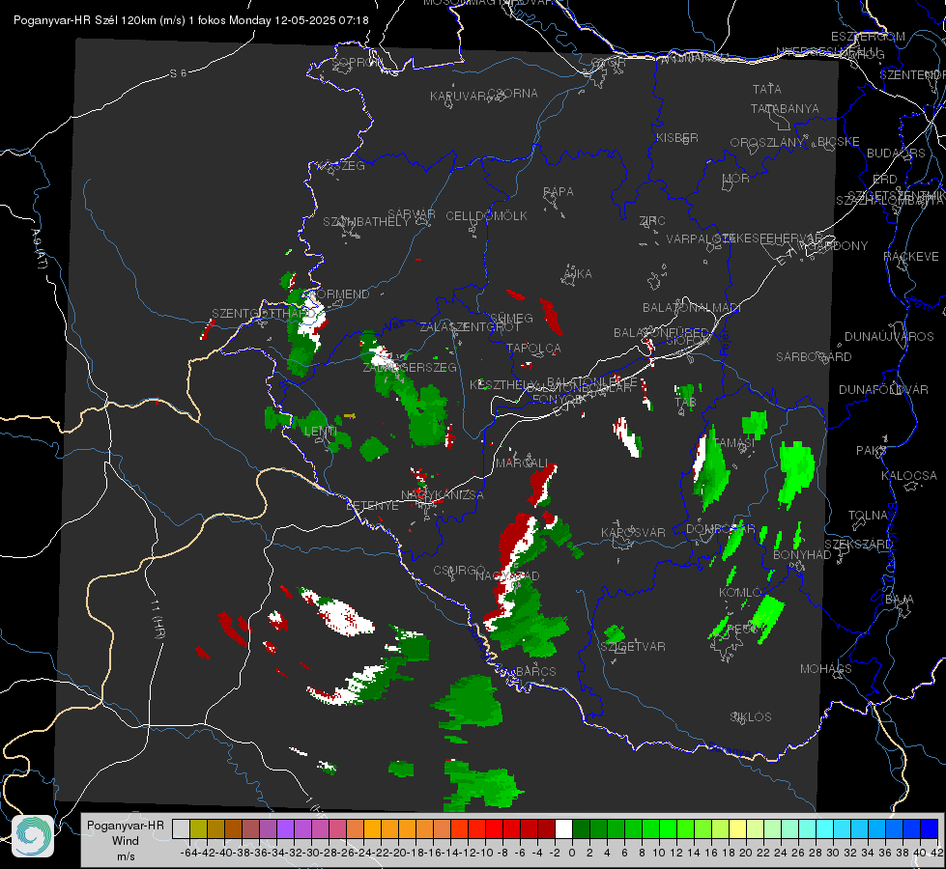The image size is (946, 869).
Task: Click the CELLDÖMÖLK label
Action: (486, 216)
